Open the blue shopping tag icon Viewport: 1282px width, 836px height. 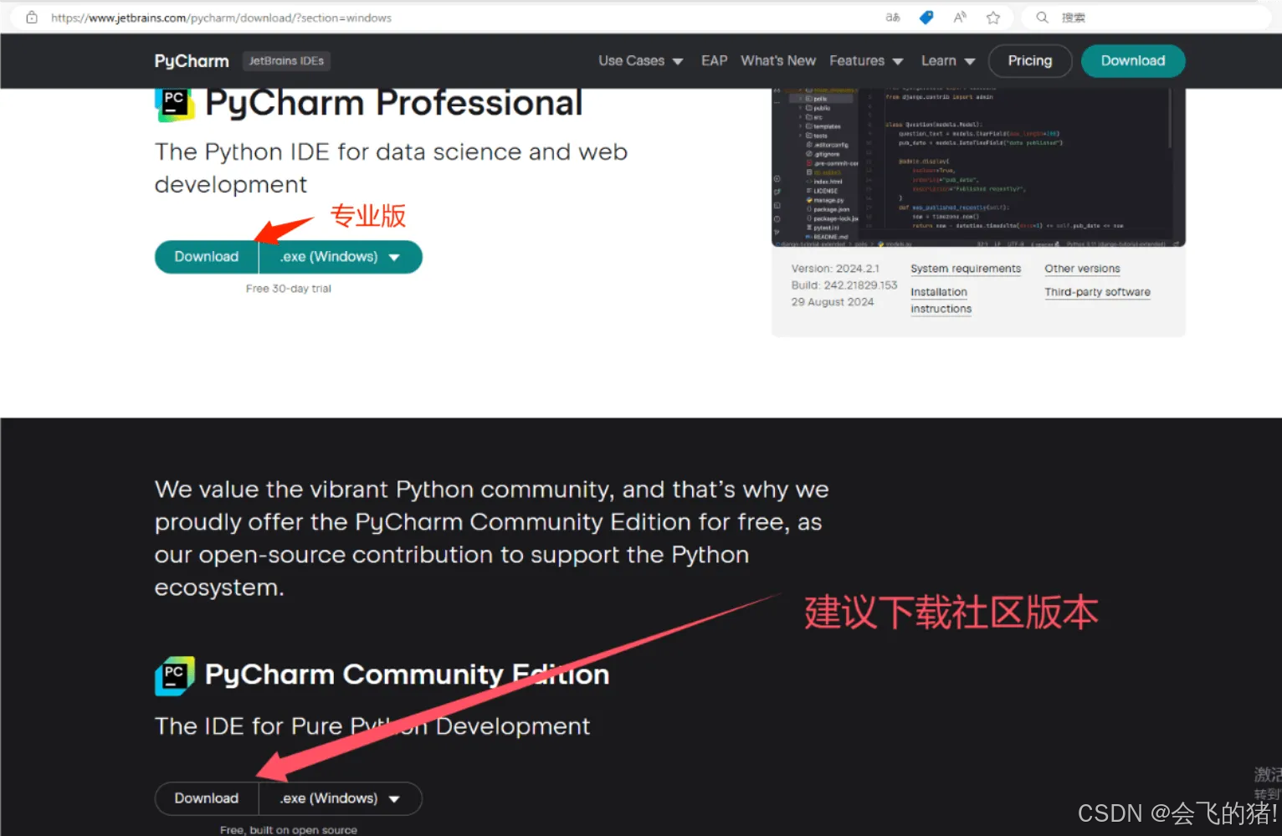pyautogui.click(x=926, y=18)
